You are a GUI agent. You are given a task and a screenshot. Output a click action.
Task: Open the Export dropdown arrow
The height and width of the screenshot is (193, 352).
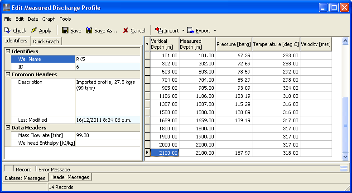tap(215, 31)
